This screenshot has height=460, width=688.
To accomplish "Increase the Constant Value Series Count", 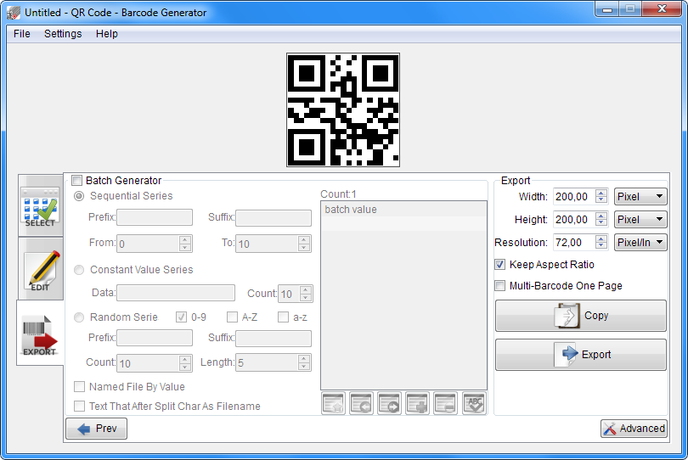I will (x=306, y=290).
